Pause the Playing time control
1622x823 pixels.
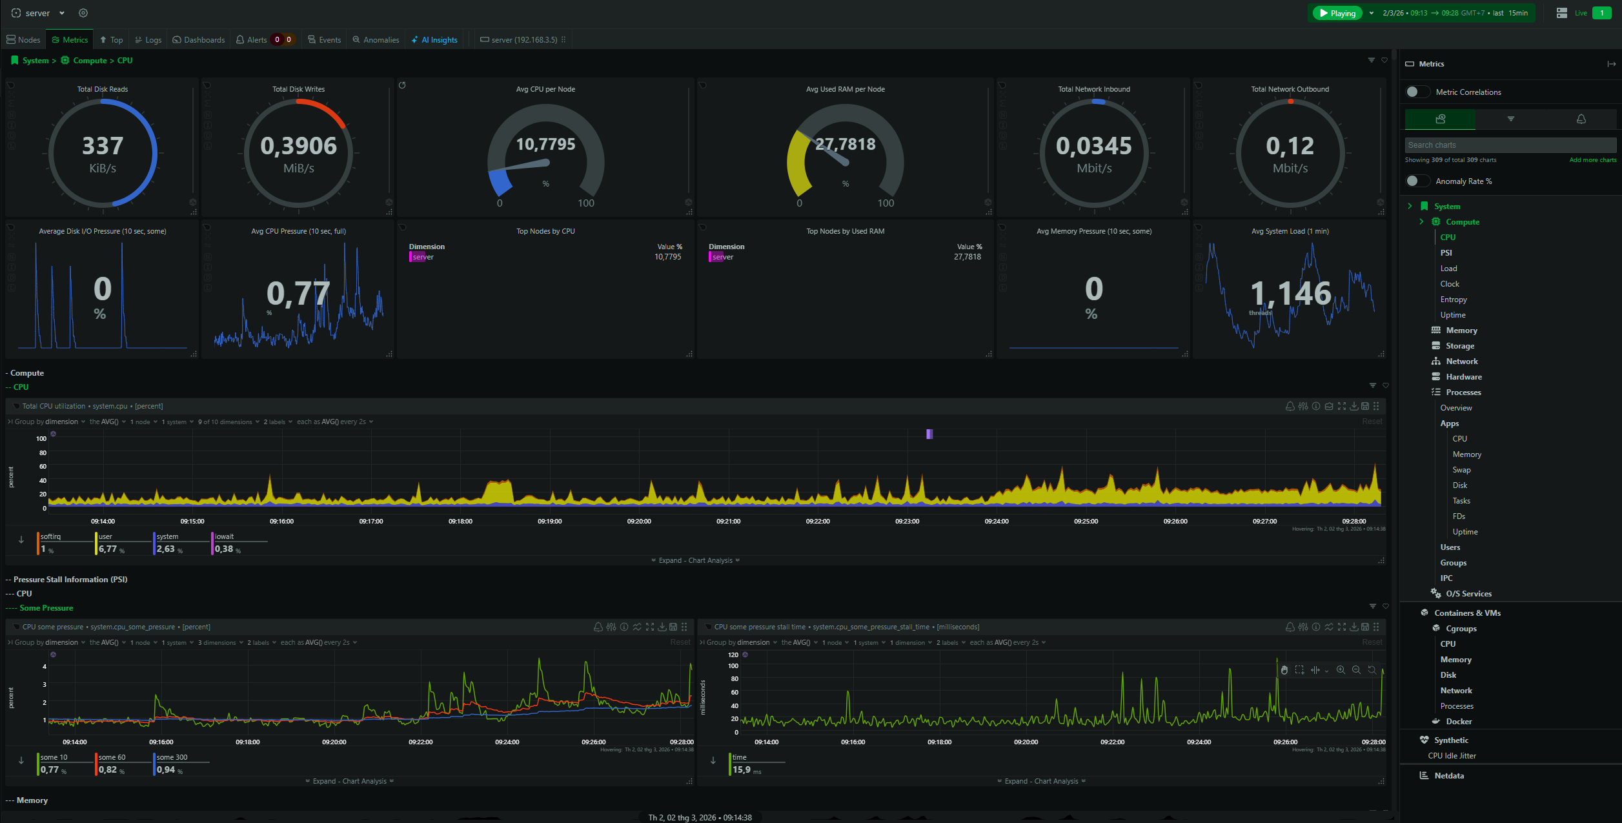(x=1337, y=13)
